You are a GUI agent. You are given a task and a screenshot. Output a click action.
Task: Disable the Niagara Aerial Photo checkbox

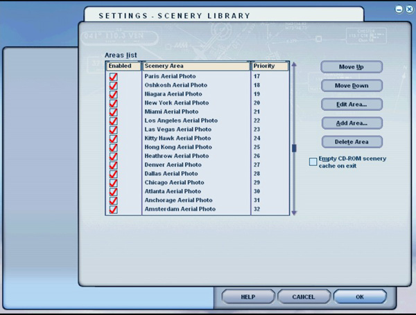(113, 94)
